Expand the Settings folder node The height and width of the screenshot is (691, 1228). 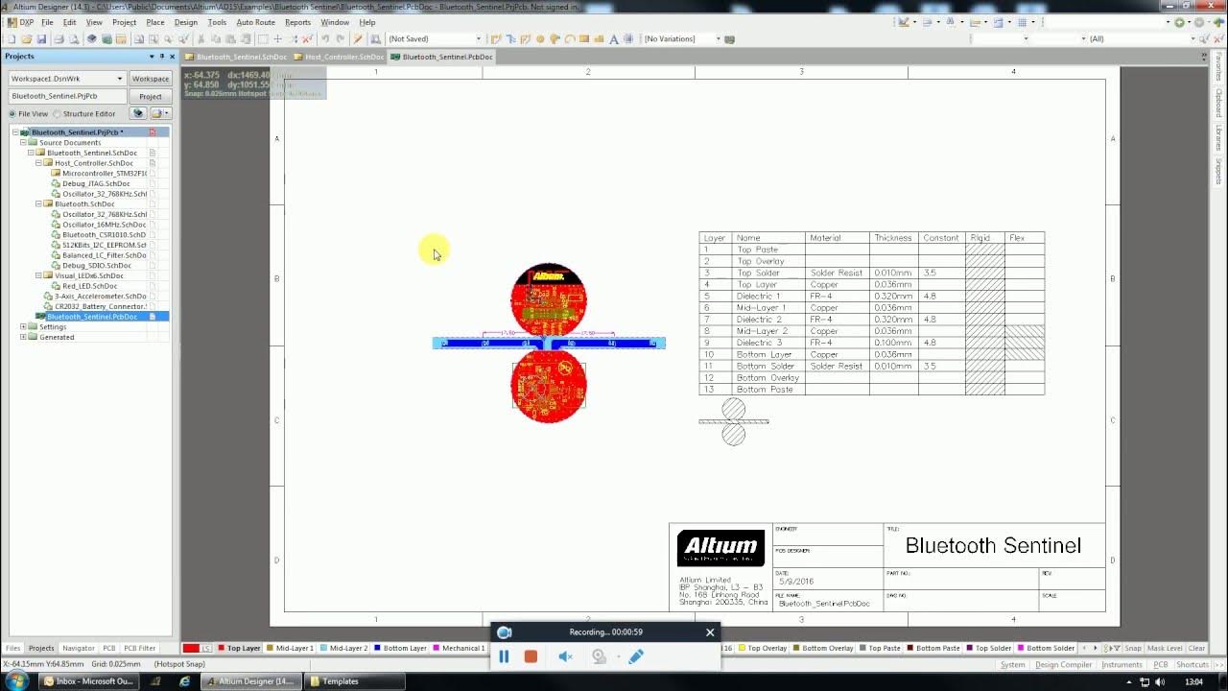(23, 327)
